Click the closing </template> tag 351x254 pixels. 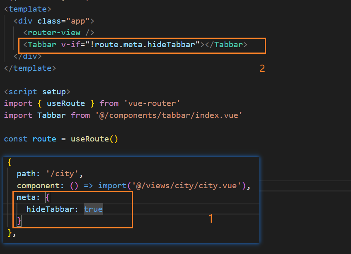pyautogui.click(x=30, y=68)
